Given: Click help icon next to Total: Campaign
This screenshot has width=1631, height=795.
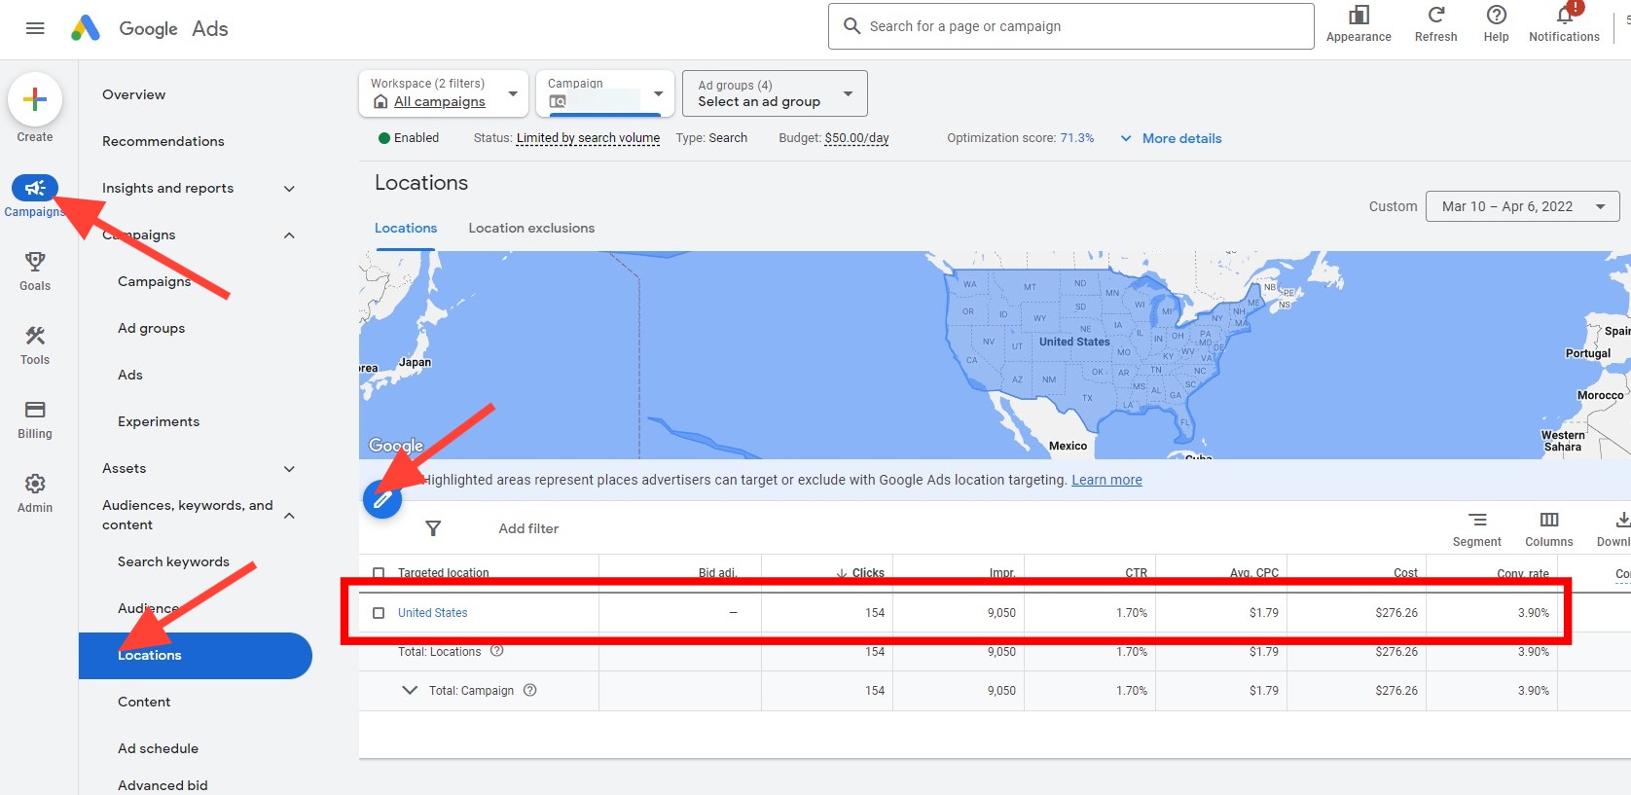Looking at the screenshot, I should click(530, 690).
